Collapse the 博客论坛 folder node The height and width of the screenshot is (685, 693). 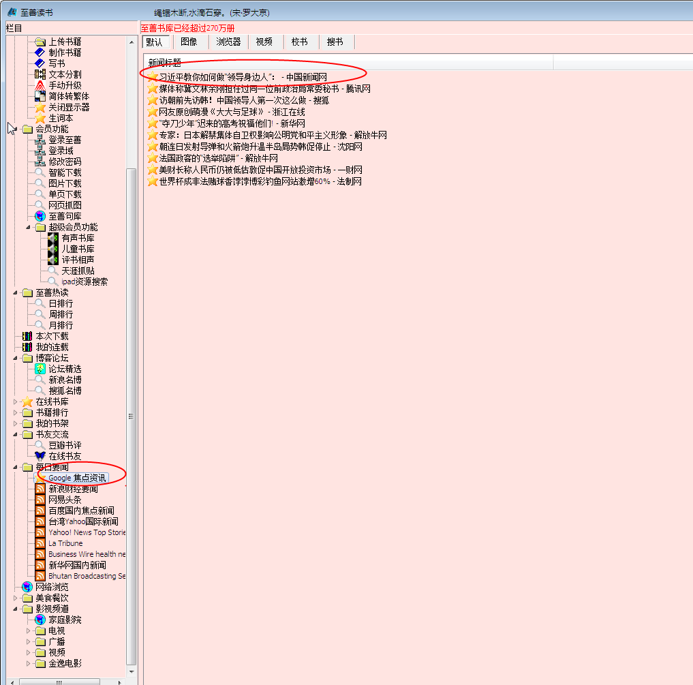tap(16, 359)
